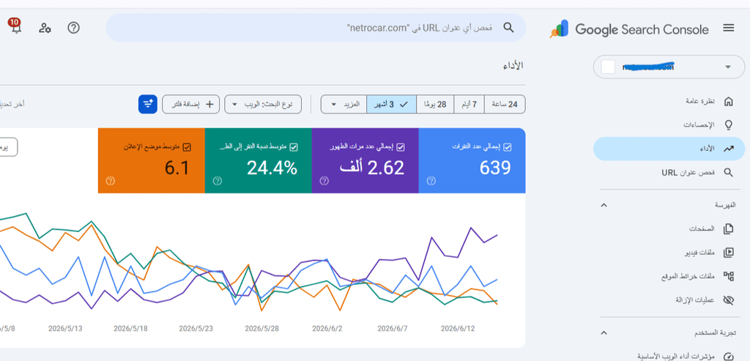This screenshot has height=361, width=750.
Task: Toggle إجمالي عدد النقرات checkbox
Action: [508, 147]
